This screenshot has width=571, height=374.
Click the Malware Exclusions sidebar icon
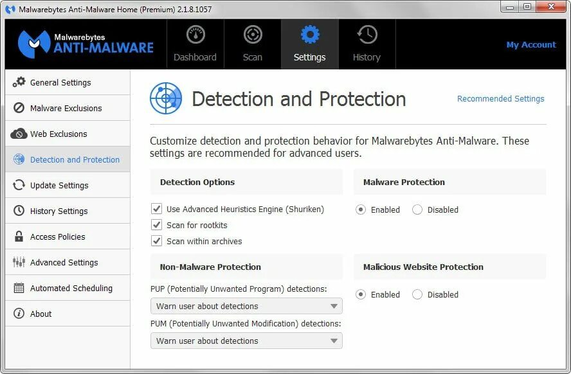[18, 108]
